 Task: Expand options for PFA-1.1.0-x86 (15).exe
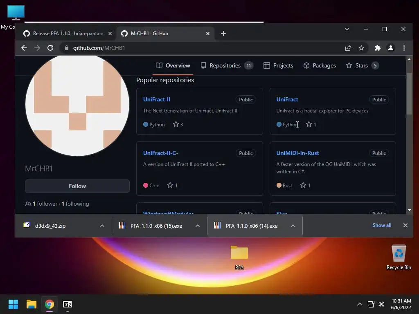[x=198, y=226]
